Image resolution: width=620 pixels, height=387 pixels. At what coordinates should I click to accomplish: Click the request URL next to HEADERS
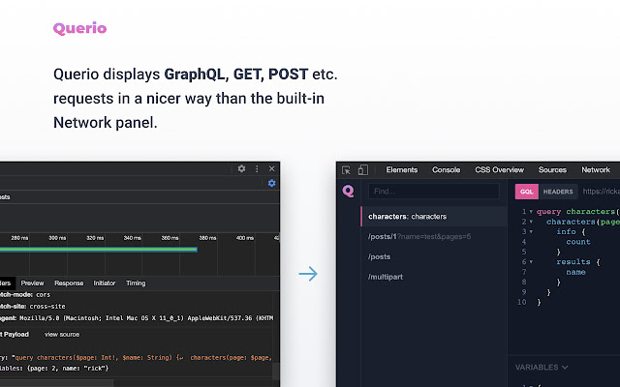click(x=601, y=192)
